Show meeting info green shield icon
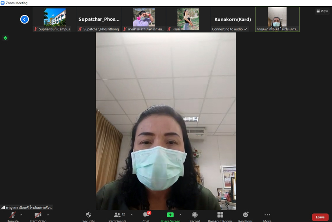 pyautogui.click(x=5, y=38)
